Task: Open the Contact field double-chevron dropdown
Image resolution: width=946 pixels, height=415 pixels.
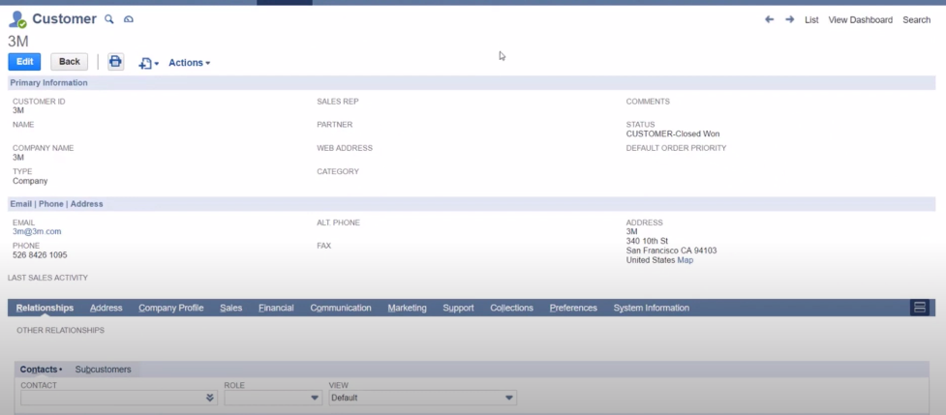Action: (210, 398)
